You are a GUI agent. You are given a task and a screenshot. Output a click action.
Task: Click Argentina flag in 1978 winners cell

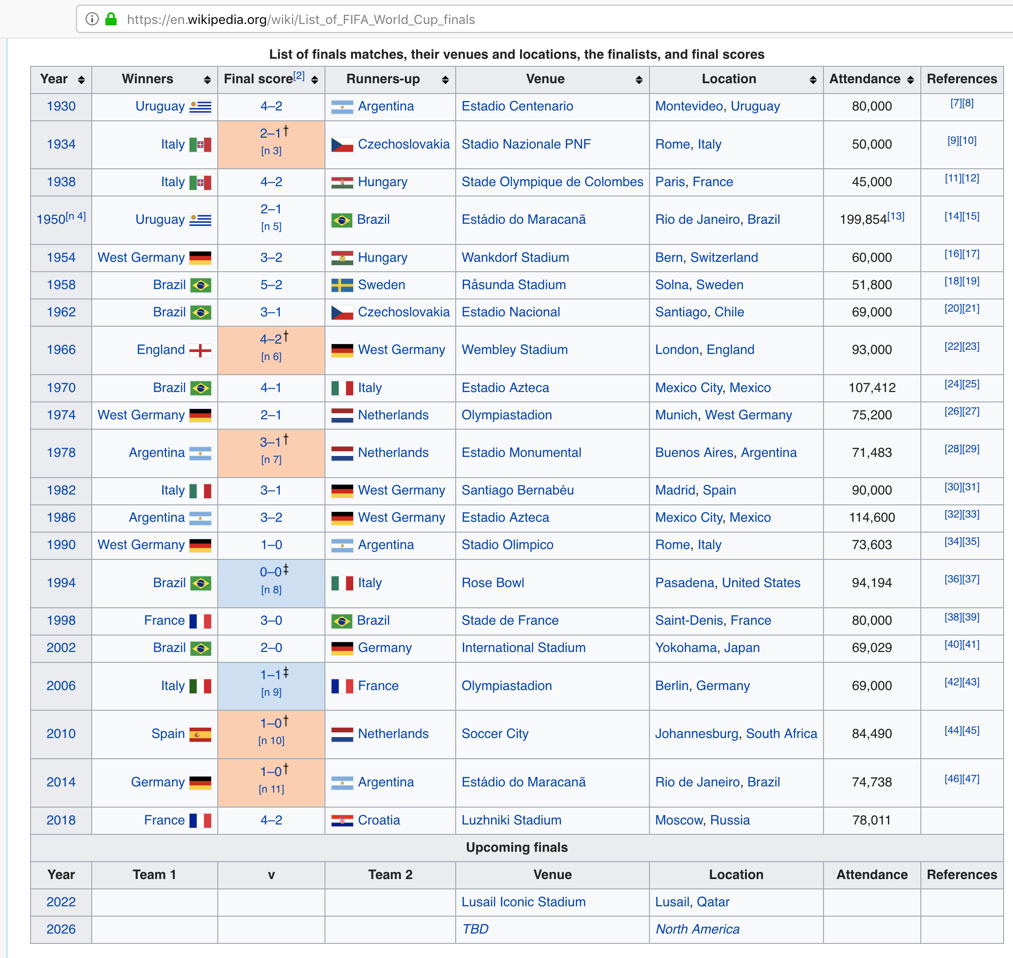coord(200,453)
